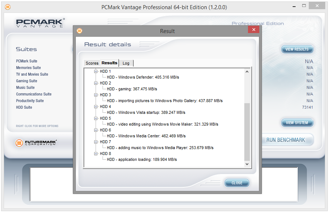Select importing pictures to Windows Photo Gallery result
Screen dimensions: 330x213
[x=165, y=101]
